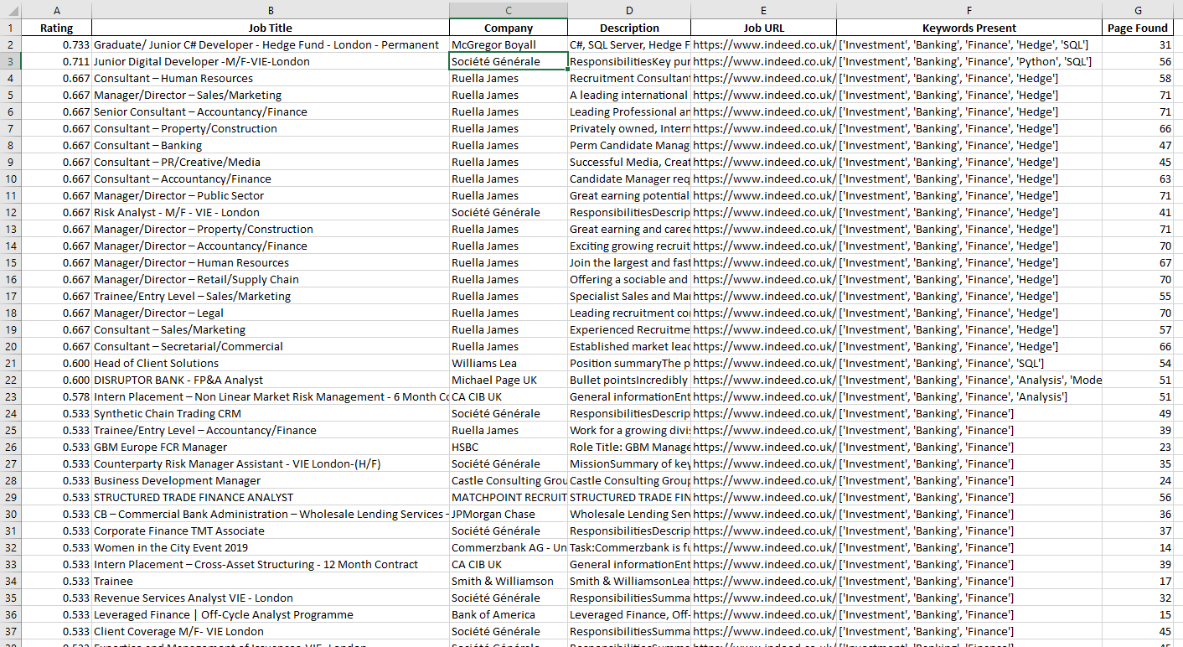This screenshot has width=1183, height=647.
Task: Click description cell 'C#, SQL Server, Hedge F'
Action: click(x=629, y=44)
